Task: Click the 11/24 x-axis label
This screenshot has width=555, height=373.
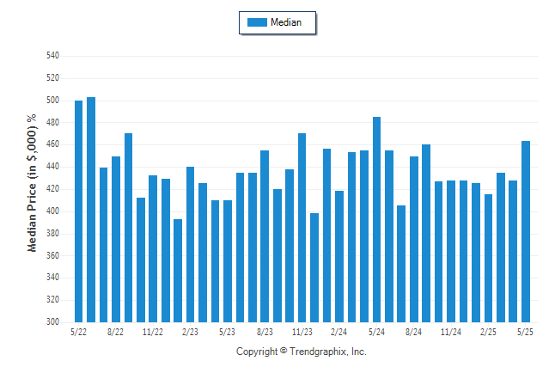Action: 451,332
